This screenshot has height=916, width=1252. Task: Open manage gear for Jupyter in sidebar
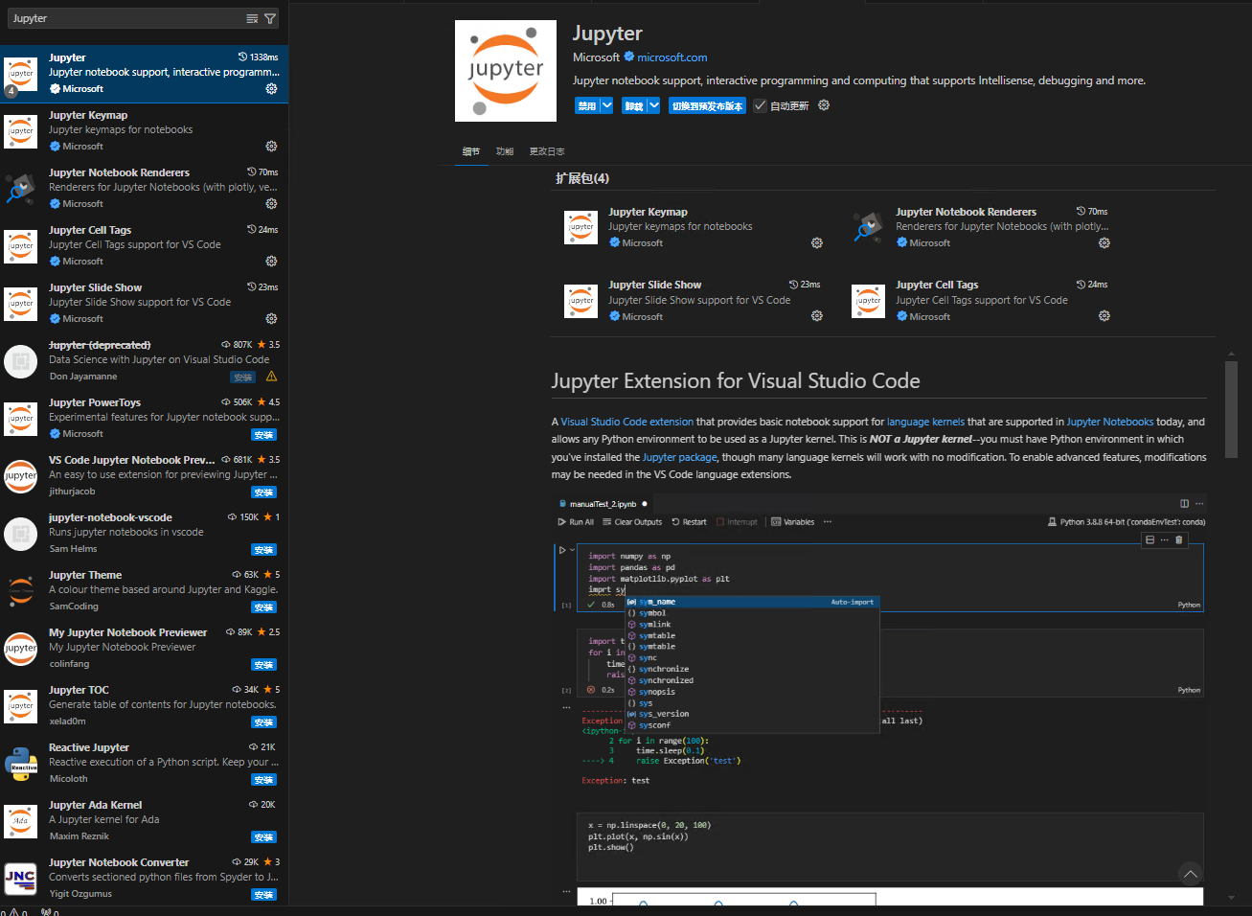tap(271, 88)
